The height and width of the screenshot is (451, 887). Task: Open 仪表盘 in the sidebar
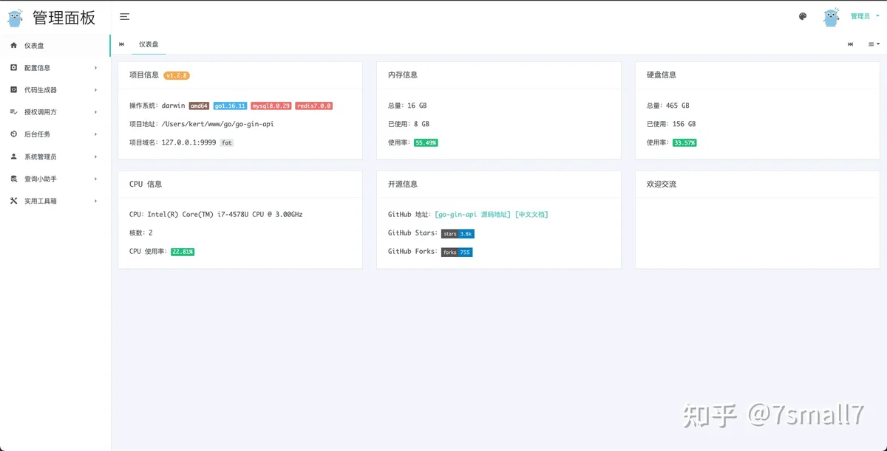55,45
